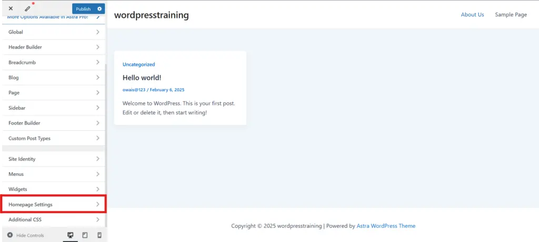This screenshot has width=539, height=242.
Task: Expand the Header Builder chevron arrow
Action: coord(97,47)
